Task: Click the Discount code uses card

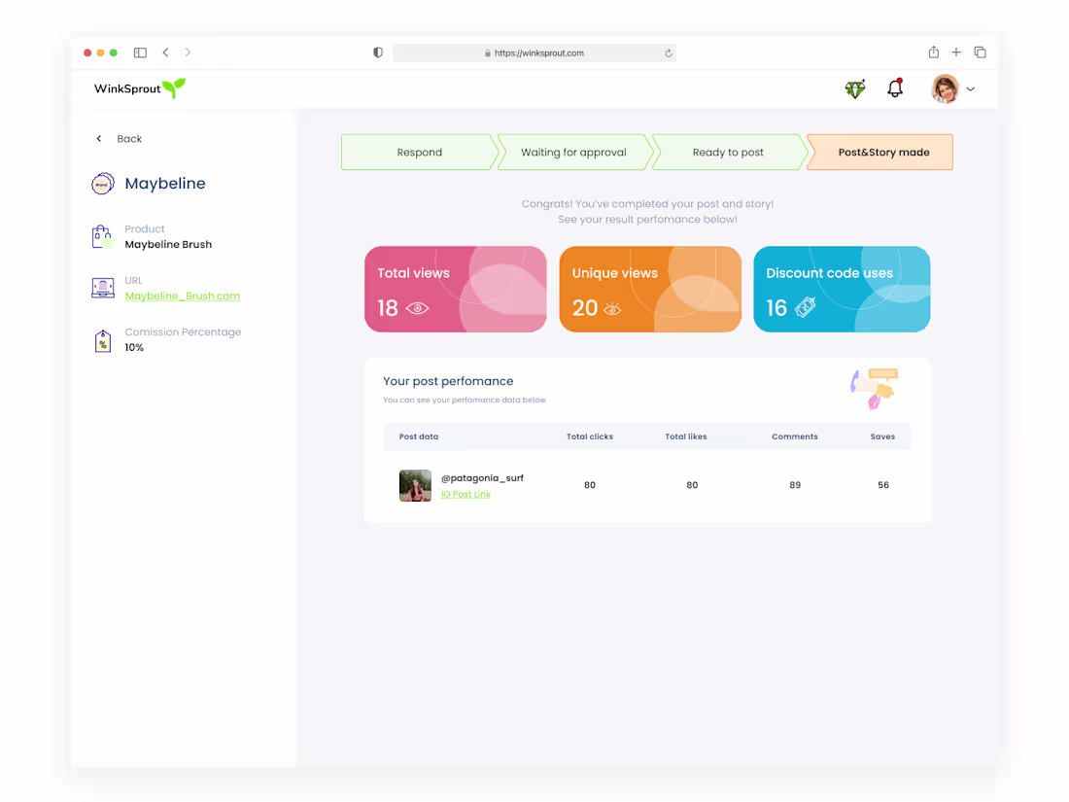Action: click(842, 289)
